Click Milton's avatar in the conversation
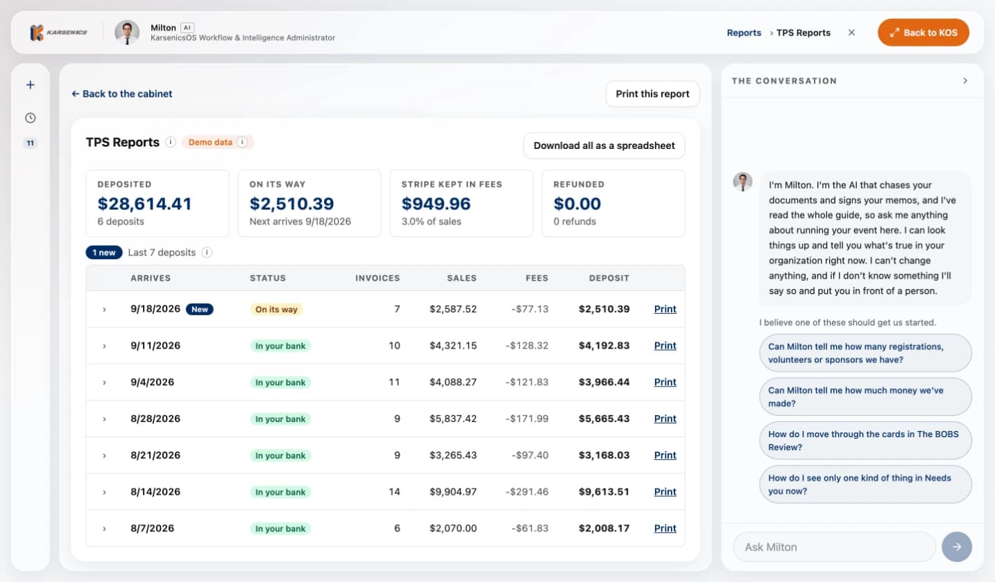 [x=743, y=182]
